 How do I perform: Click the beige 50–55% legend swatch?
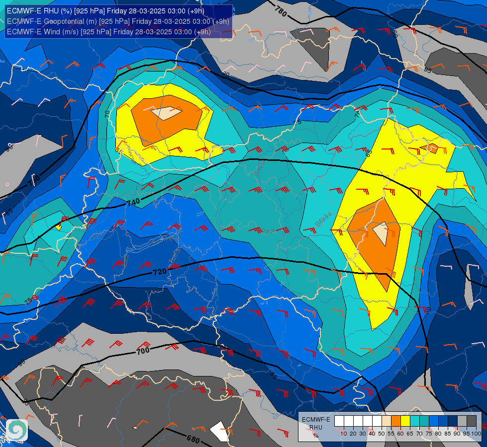tap(387, 421)
